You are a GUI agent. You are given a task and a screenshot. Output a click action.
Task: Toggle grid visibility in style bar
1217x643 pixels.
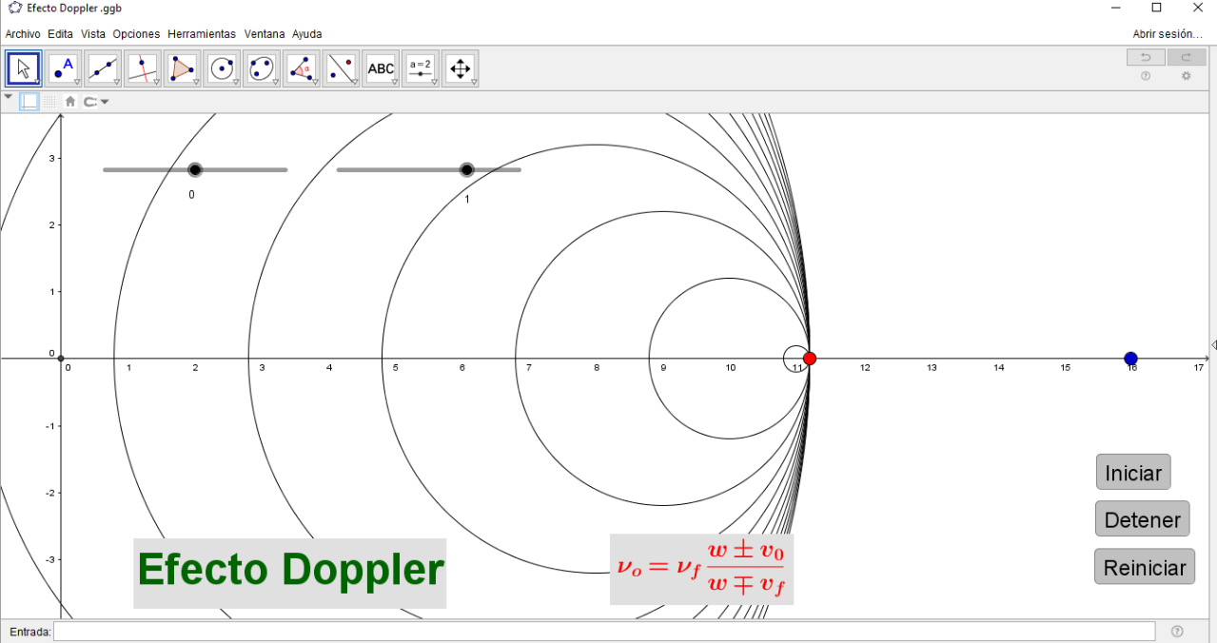[x=49, y=102]
